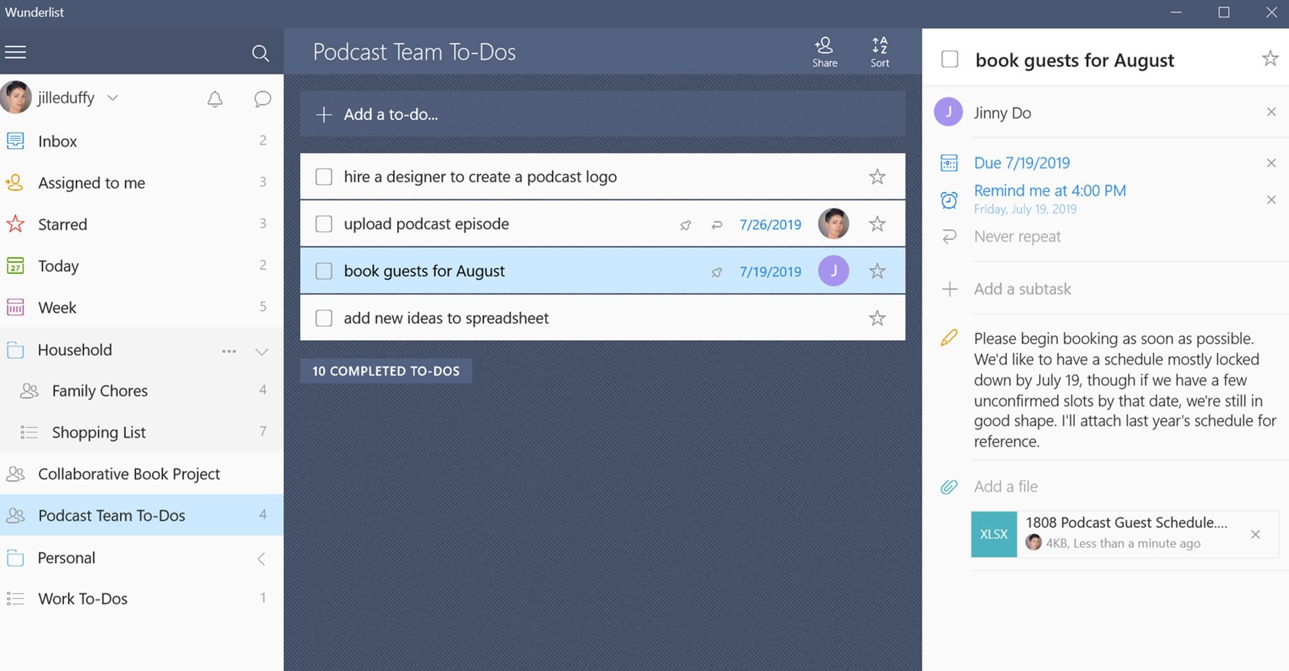Edit Remind me at 4:00 PM
Viewport: 1289px width, 671px height.
pyautogui.click(x=1050, y=191)
